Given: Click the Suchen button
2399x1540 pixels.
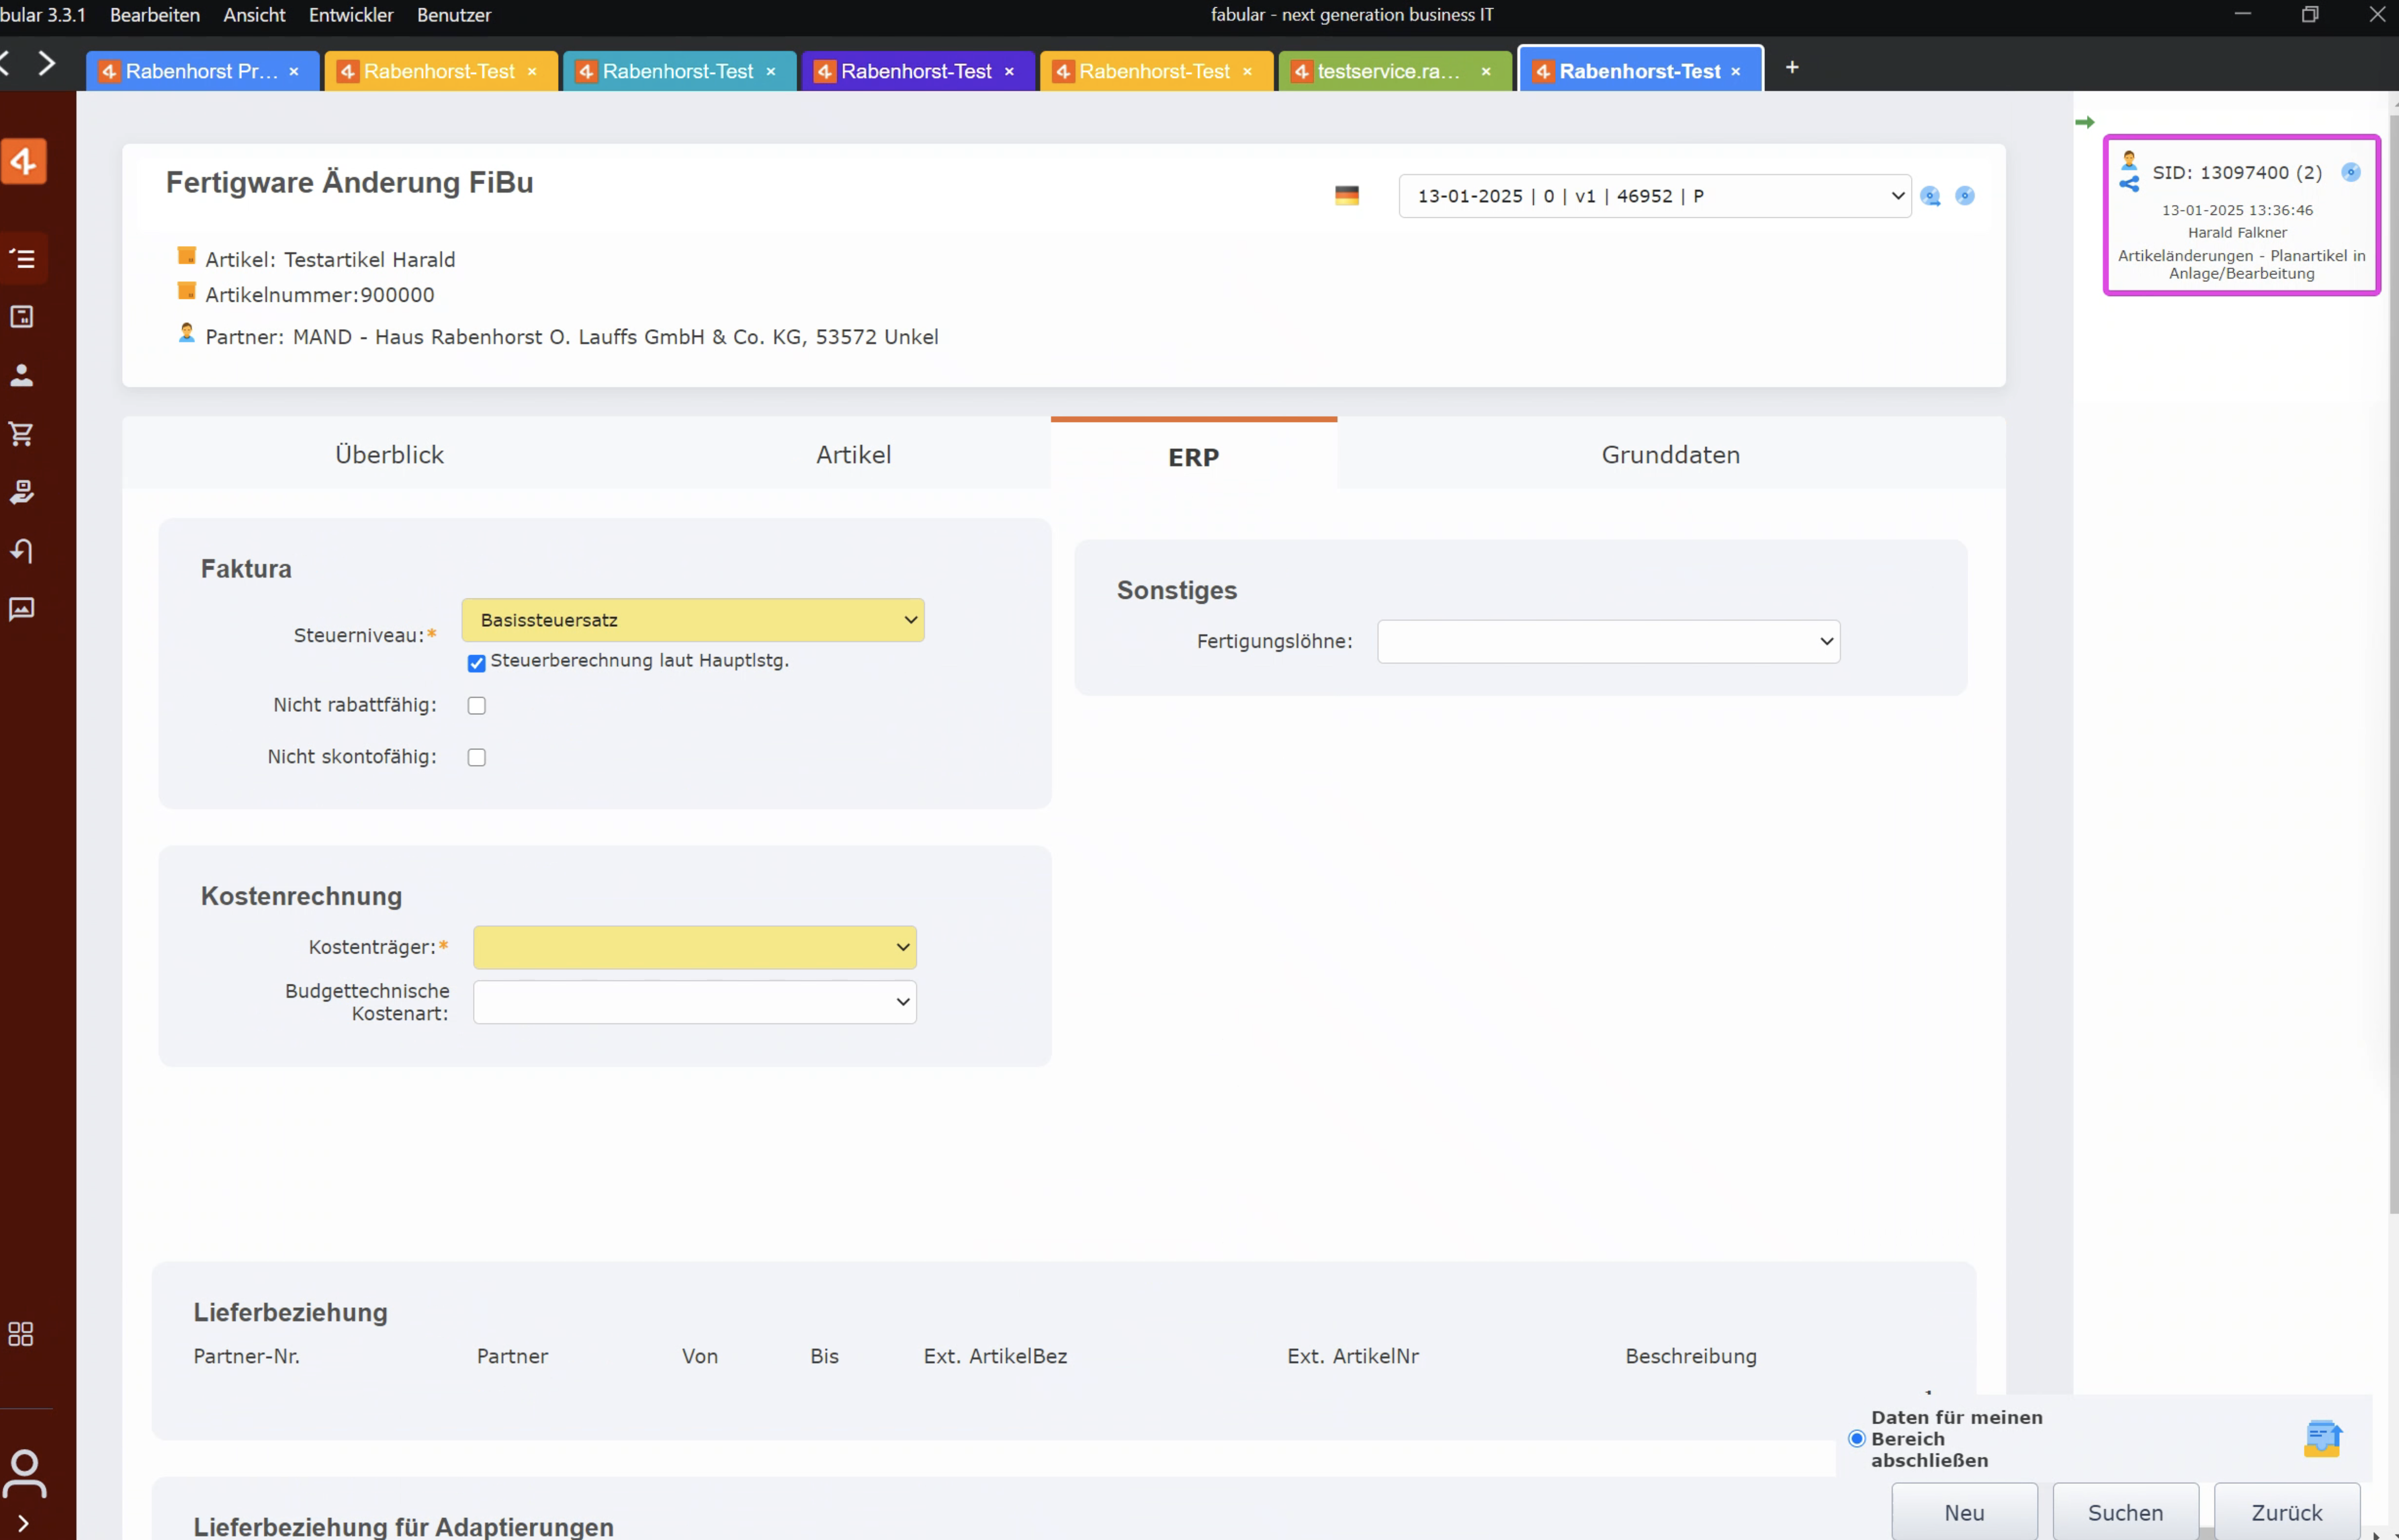Looking at the screenshot, I should coord(2125,1513).
